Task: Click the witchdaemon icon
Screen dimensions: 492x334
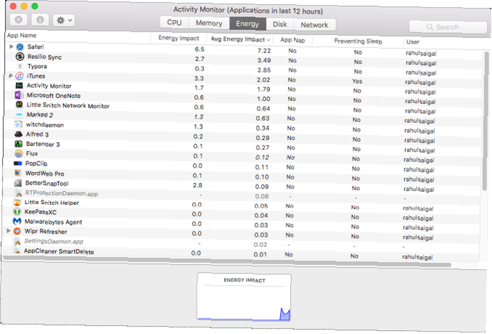Action: tap(19, 125)
